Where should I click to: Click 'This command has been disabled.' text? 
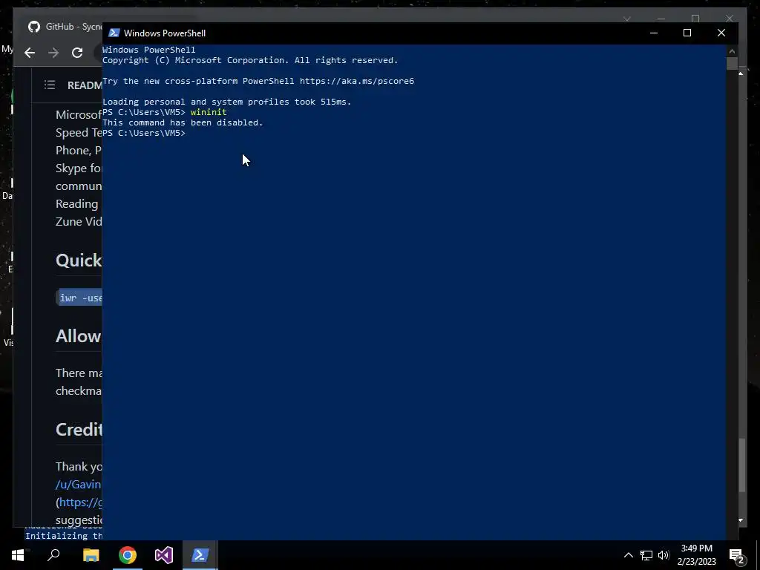(183, 122)
